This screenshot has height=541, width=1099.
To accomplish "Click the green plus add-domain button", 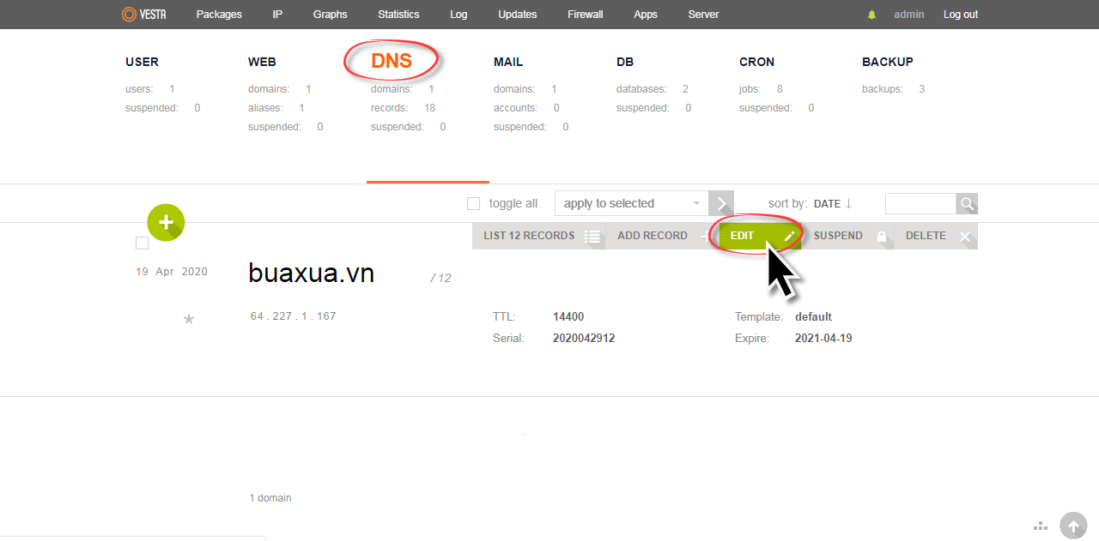I will point(166,222).
